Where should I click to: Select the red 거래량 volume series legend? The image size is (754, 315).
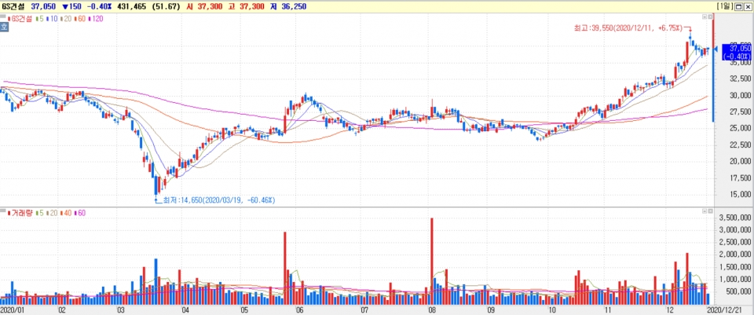tap(20, 213)
